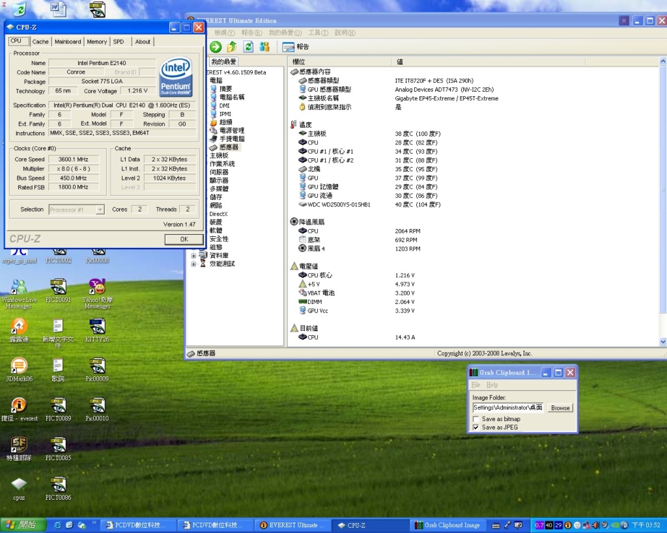Click the Core Speed value 3600.1 MHz

click(x=73, y=159)
